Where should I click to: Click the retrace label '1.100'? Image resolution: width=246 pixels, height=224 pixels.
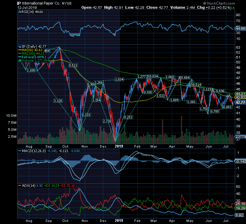point(31,70)
